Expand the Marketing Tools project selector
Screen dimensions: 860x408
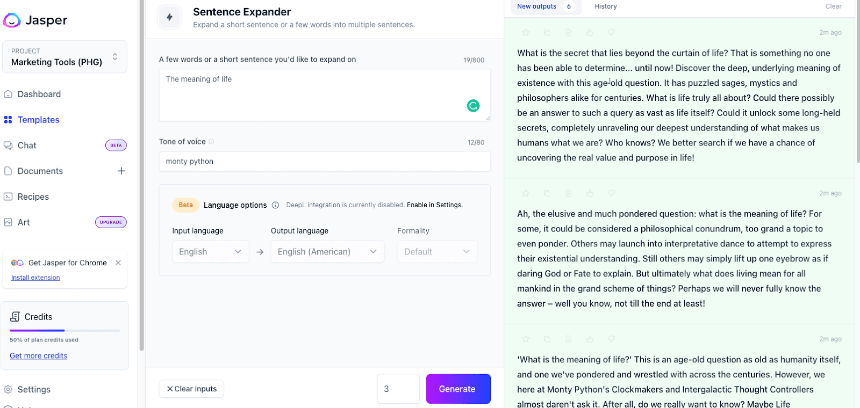(64, 56)
